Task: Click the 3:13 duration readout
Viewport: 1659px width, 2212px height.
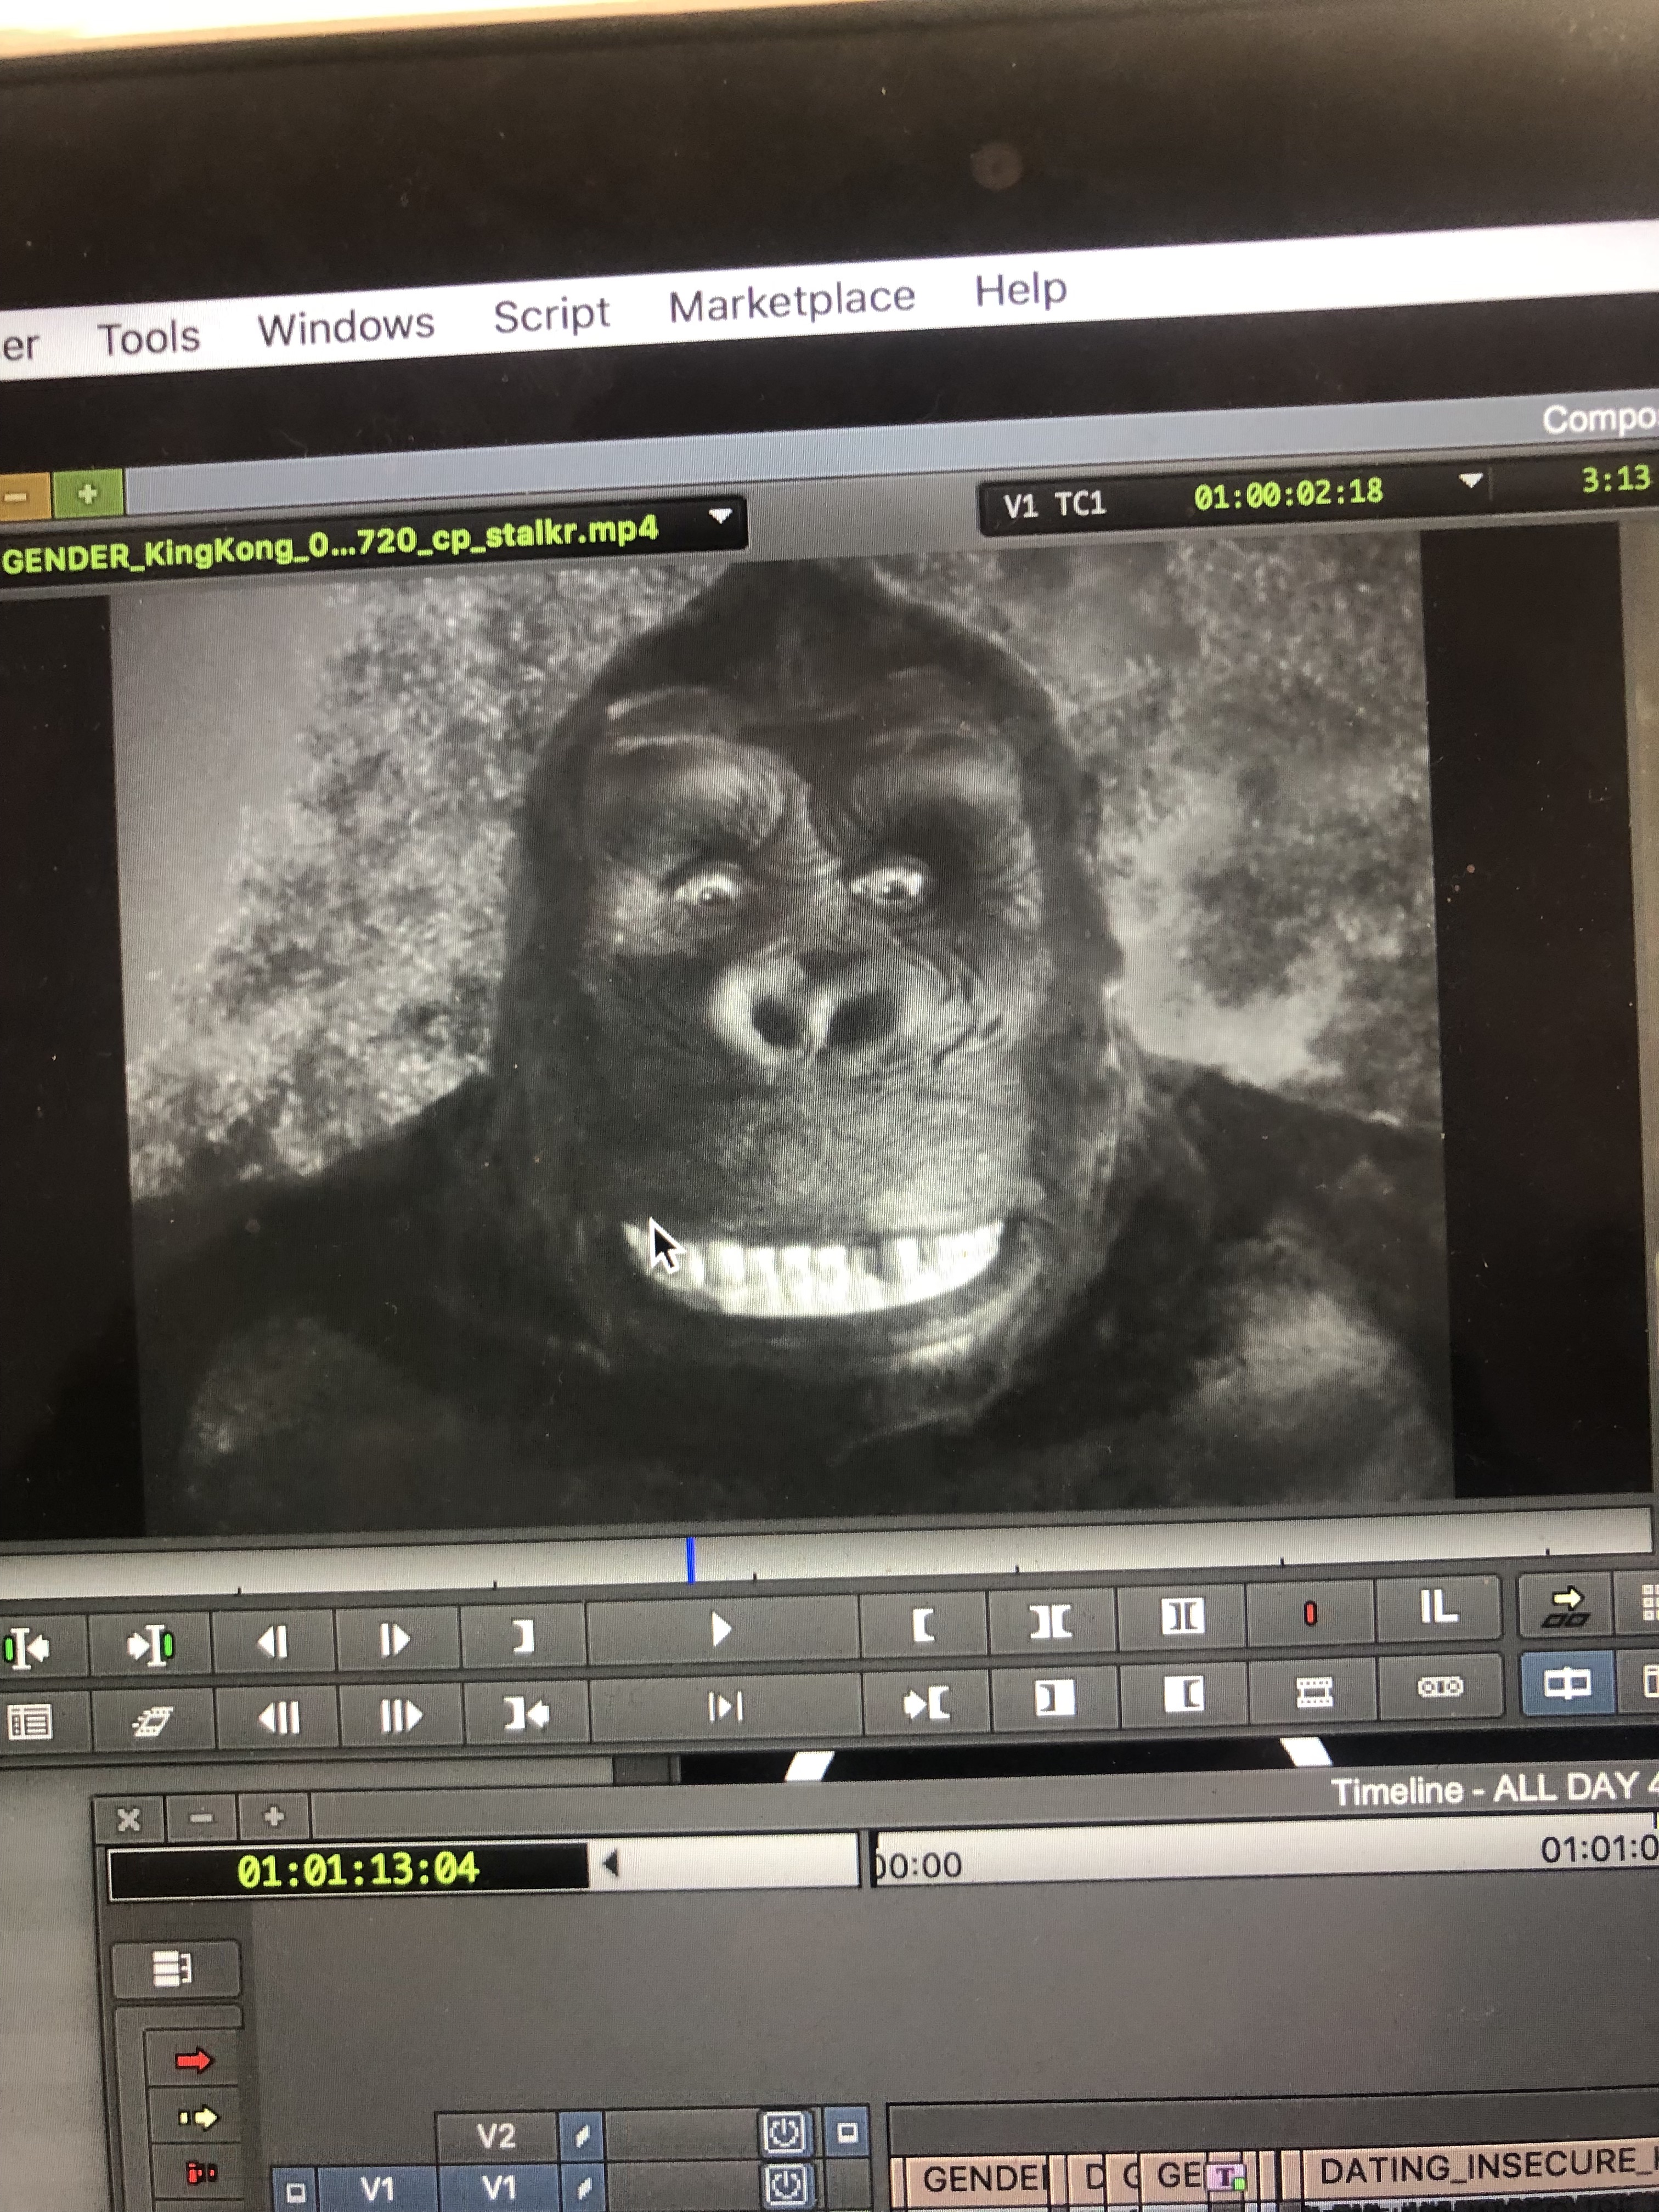Action: click(1615, 479)
